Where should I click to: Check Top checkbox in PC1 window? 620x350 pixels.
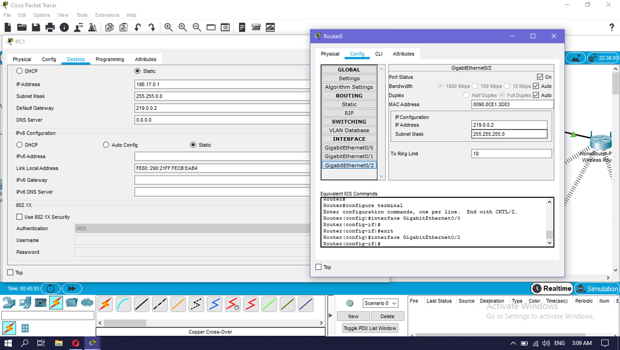[11, 272]
